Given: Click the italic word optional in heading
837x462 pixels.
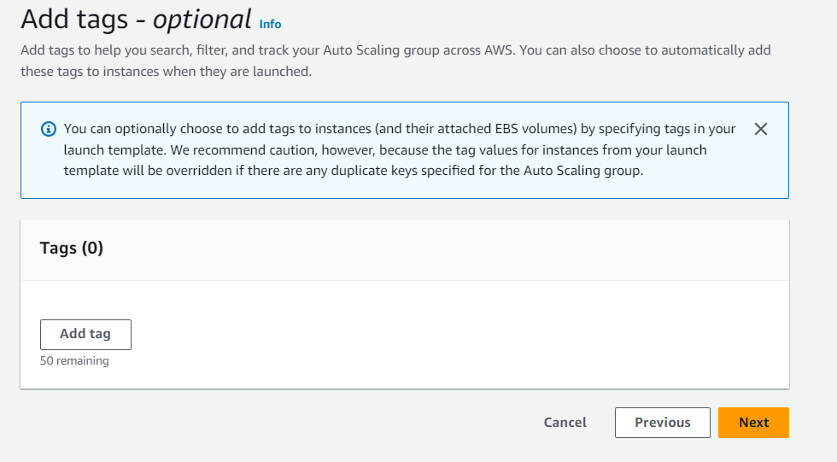Looking at the screenshot, I should (202, 20).
